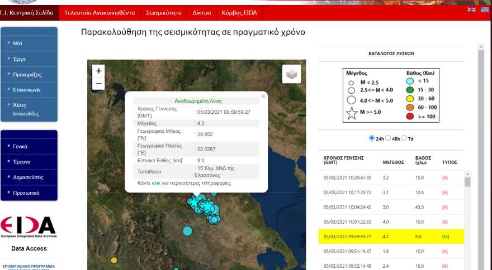The height and width of the screenshot is (270, 492).
Task: Open Τελευταία Ανακοινωθέντα menu
Action: 100,13
